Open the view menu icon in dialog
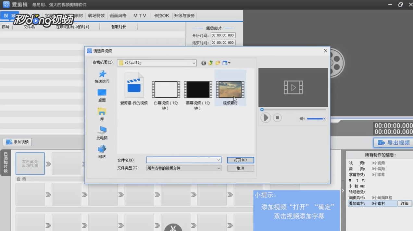Viewport: 413px width, 231px height. point(226,63)
